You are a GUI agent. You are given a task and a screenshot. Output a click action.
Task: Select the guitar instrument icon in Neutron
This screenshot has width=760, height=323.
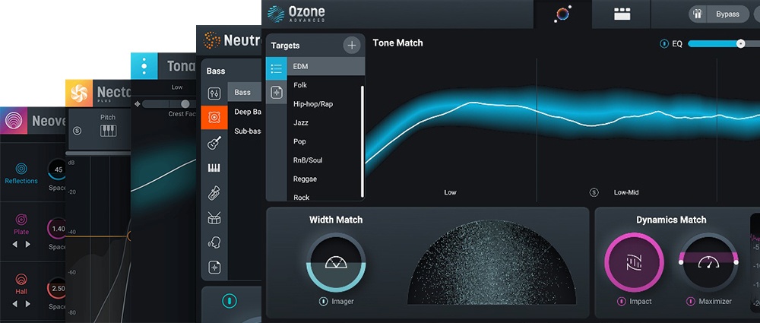pyautogui.click(x=214, y=143)
